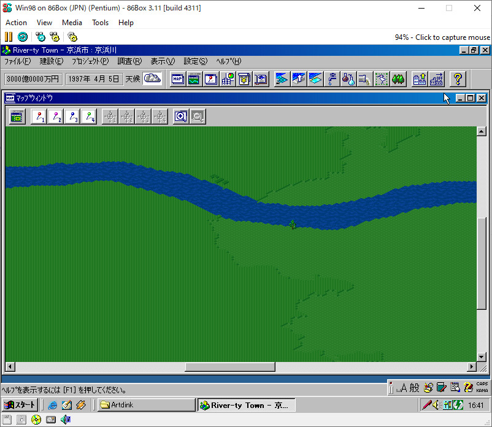Select the raise terrain up-arrow icon
Viewport: 492px width, 427px height.
(298, 79)
